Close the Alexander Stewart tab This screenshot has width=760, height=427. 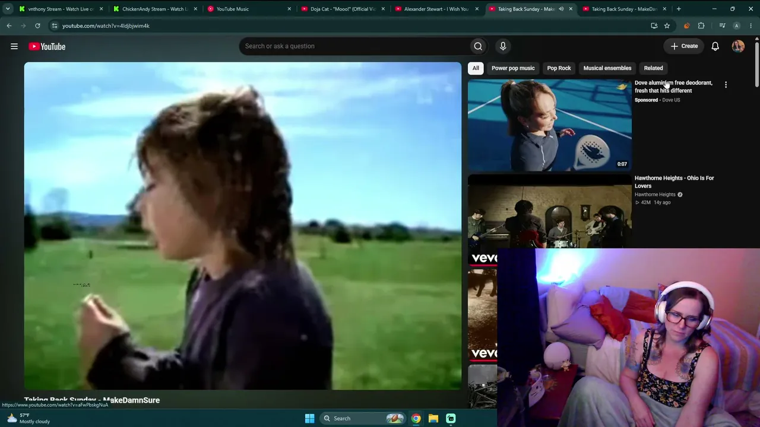[x=477, y=9]
